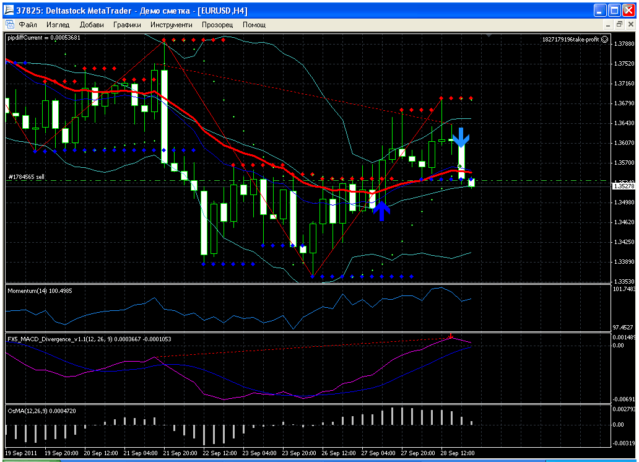Click the 'pipdiffCurrent = 0,00053681' label

[x=44, y=38]
